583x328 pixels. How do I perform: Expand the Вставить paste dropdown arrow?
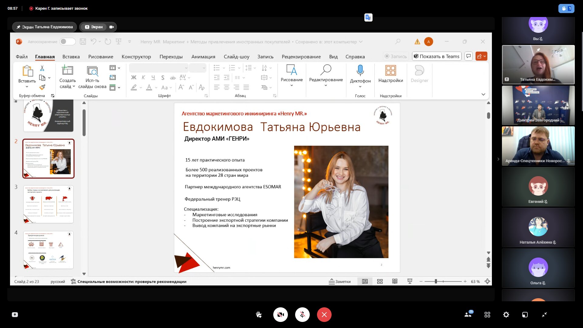[27, 87]
